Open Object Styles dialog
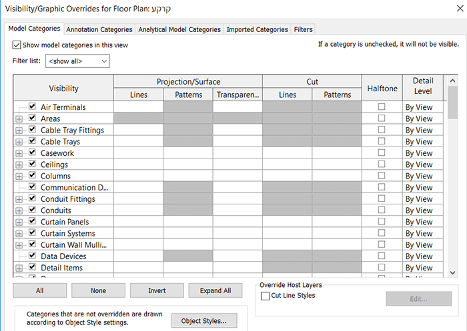 (x=204, y=320)
